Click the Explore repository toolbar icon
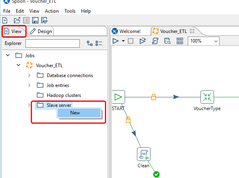The image size is (239, 178). [x=26, y=20]
